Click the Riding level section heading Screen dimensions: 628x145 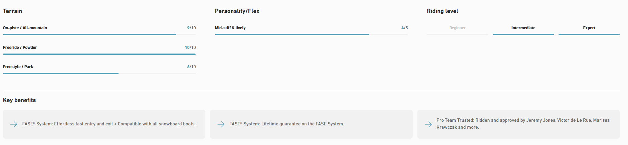[442, 11]
